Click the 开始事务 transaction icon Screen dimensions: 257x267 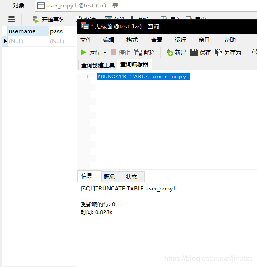[36, 20]
